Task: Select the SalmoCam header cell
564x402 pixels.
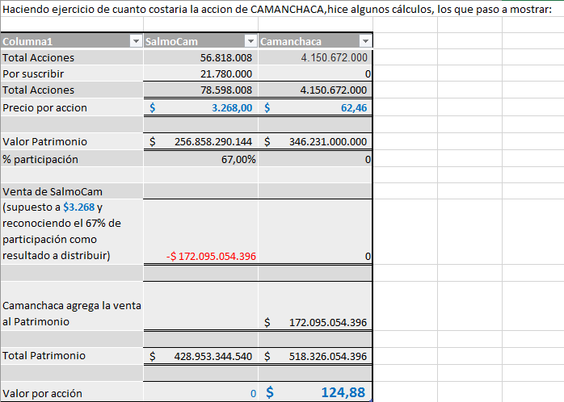Action: click(200, 41)
